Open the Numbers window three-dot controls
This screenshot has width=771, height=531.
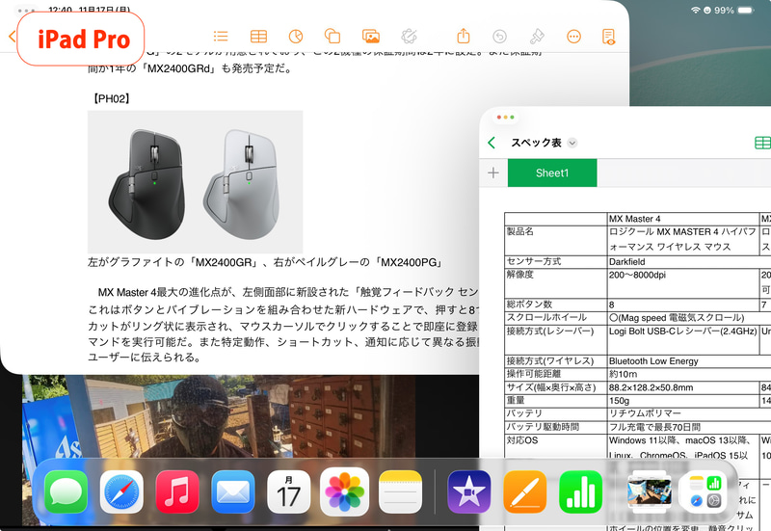(x=505, y=117)
